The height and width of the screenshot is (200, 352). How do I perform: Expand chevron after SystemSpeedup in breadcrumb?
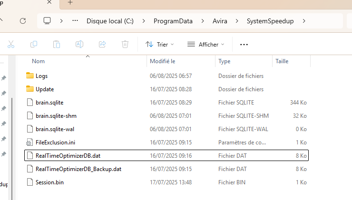[x=304, y=21]
